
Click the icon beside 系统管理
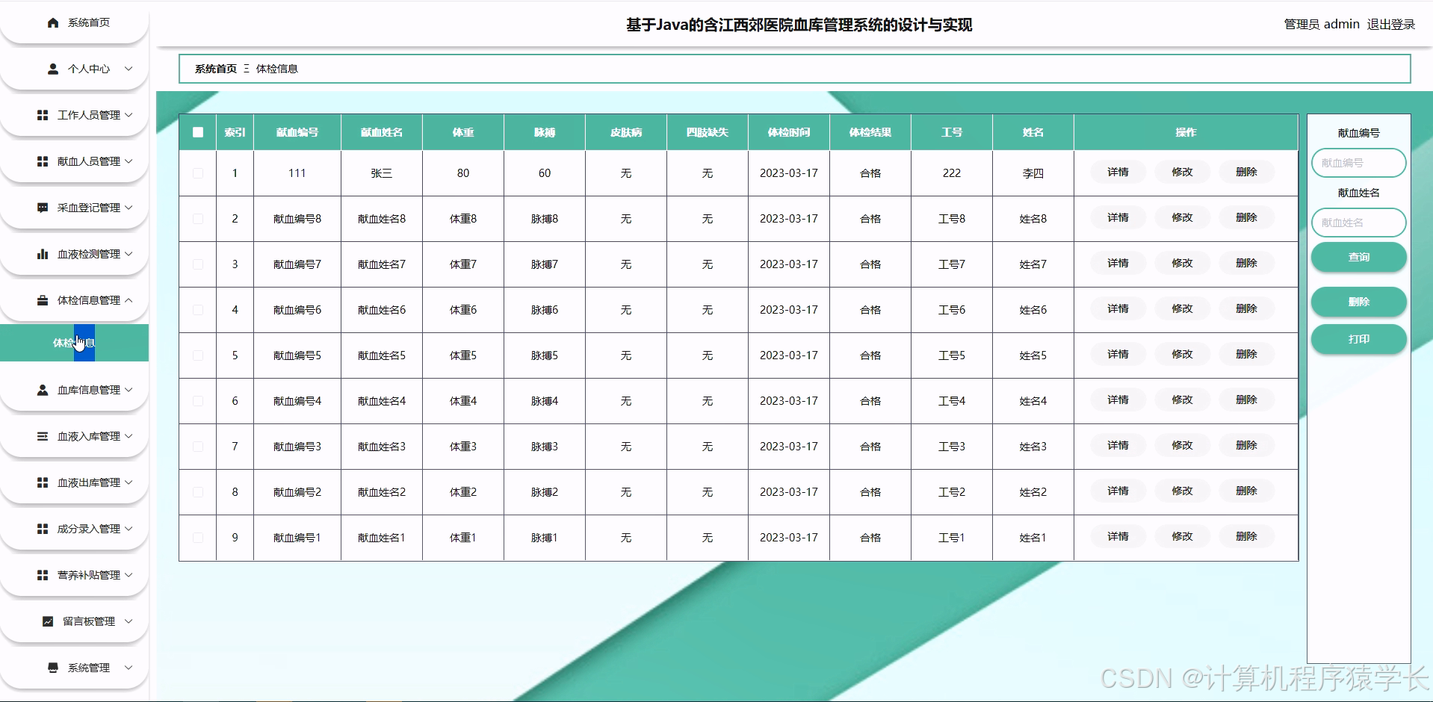(x=53, y=668)
